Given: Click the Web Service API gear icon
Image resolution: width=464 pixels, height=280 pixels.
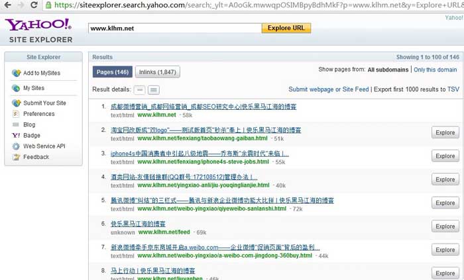Looking at the screenshot, I should click(16, 146).
